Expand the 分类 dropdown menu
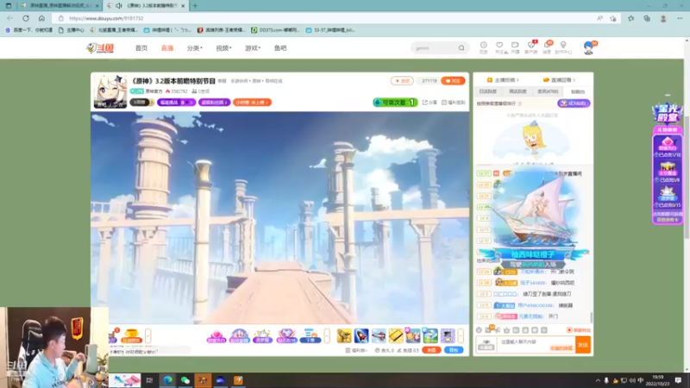690x388 pixels. (195, 48)
